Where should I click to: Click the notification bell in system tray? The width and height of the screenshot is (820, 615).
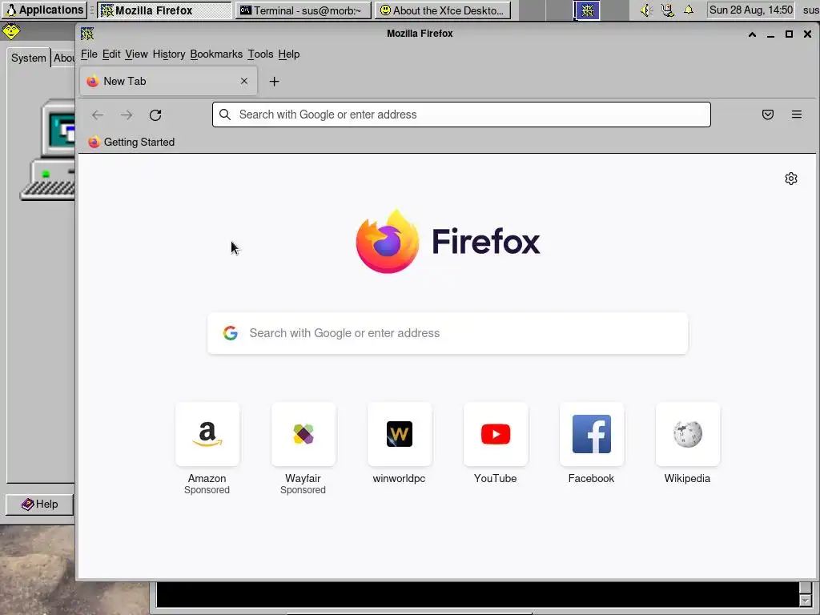pos(689,10)
